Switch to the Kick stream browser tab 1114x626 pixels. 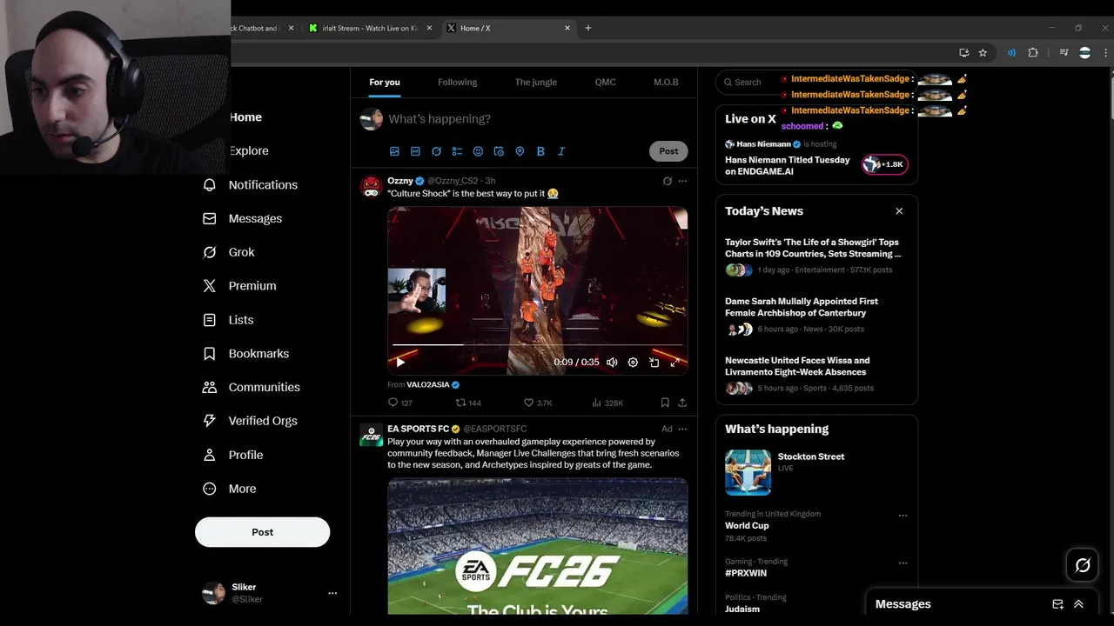click(370, 28)
